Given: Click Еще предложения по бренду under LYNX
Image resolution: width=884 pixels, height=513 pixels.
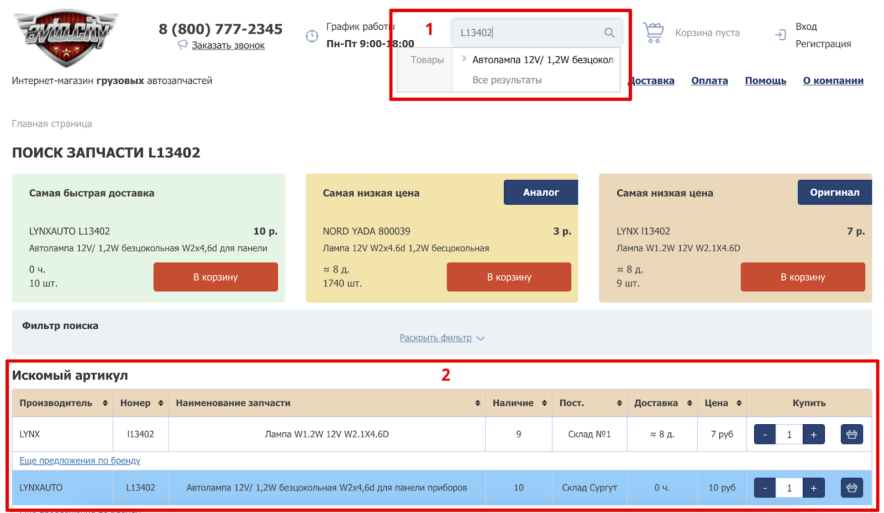Looking at the screenshot, I should (80, 461).
